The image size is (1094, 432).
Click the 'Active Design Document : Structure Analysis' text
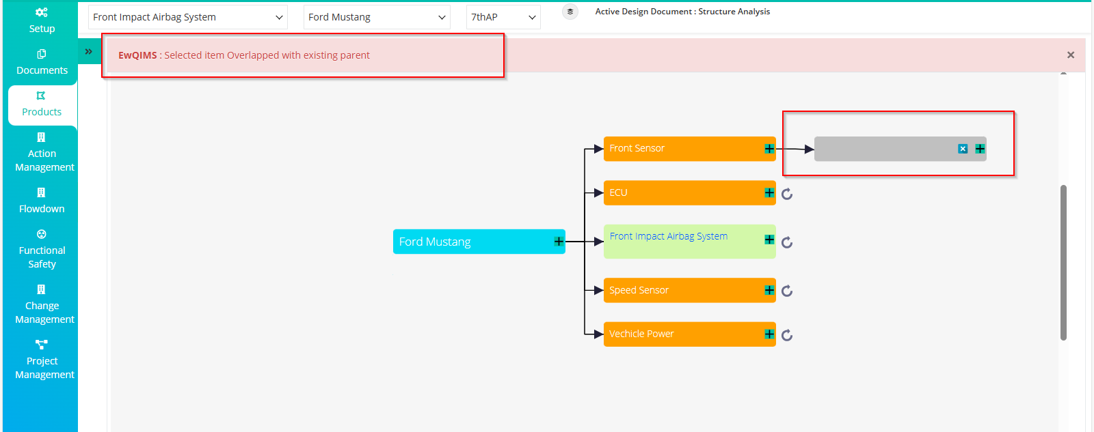coord(682,12)
